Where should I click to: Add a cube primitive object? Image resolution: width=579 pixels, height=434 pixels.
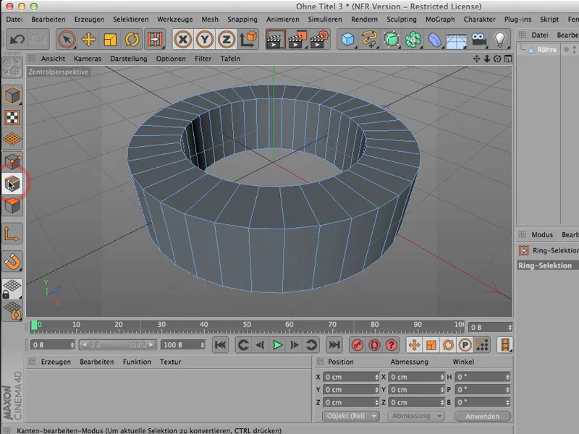pyautogui.click(x=348, y=39)
